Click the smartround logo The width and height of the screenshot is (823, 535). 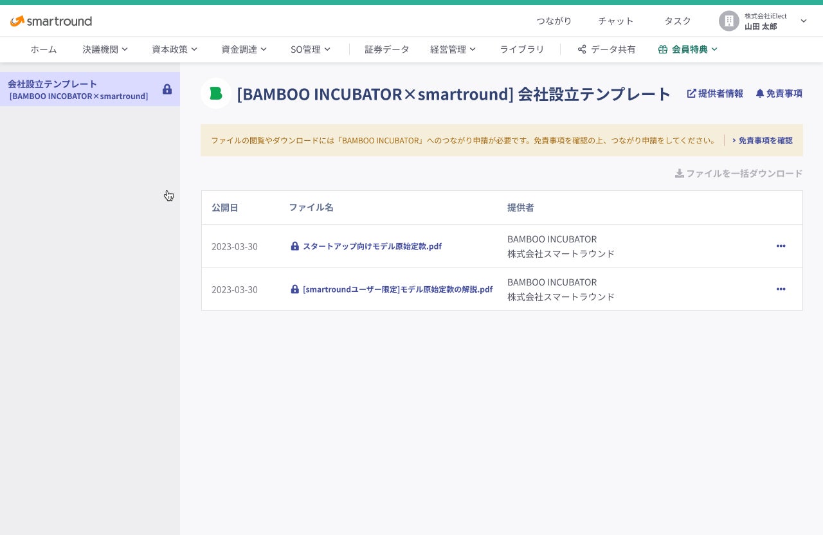coord(51,21)
